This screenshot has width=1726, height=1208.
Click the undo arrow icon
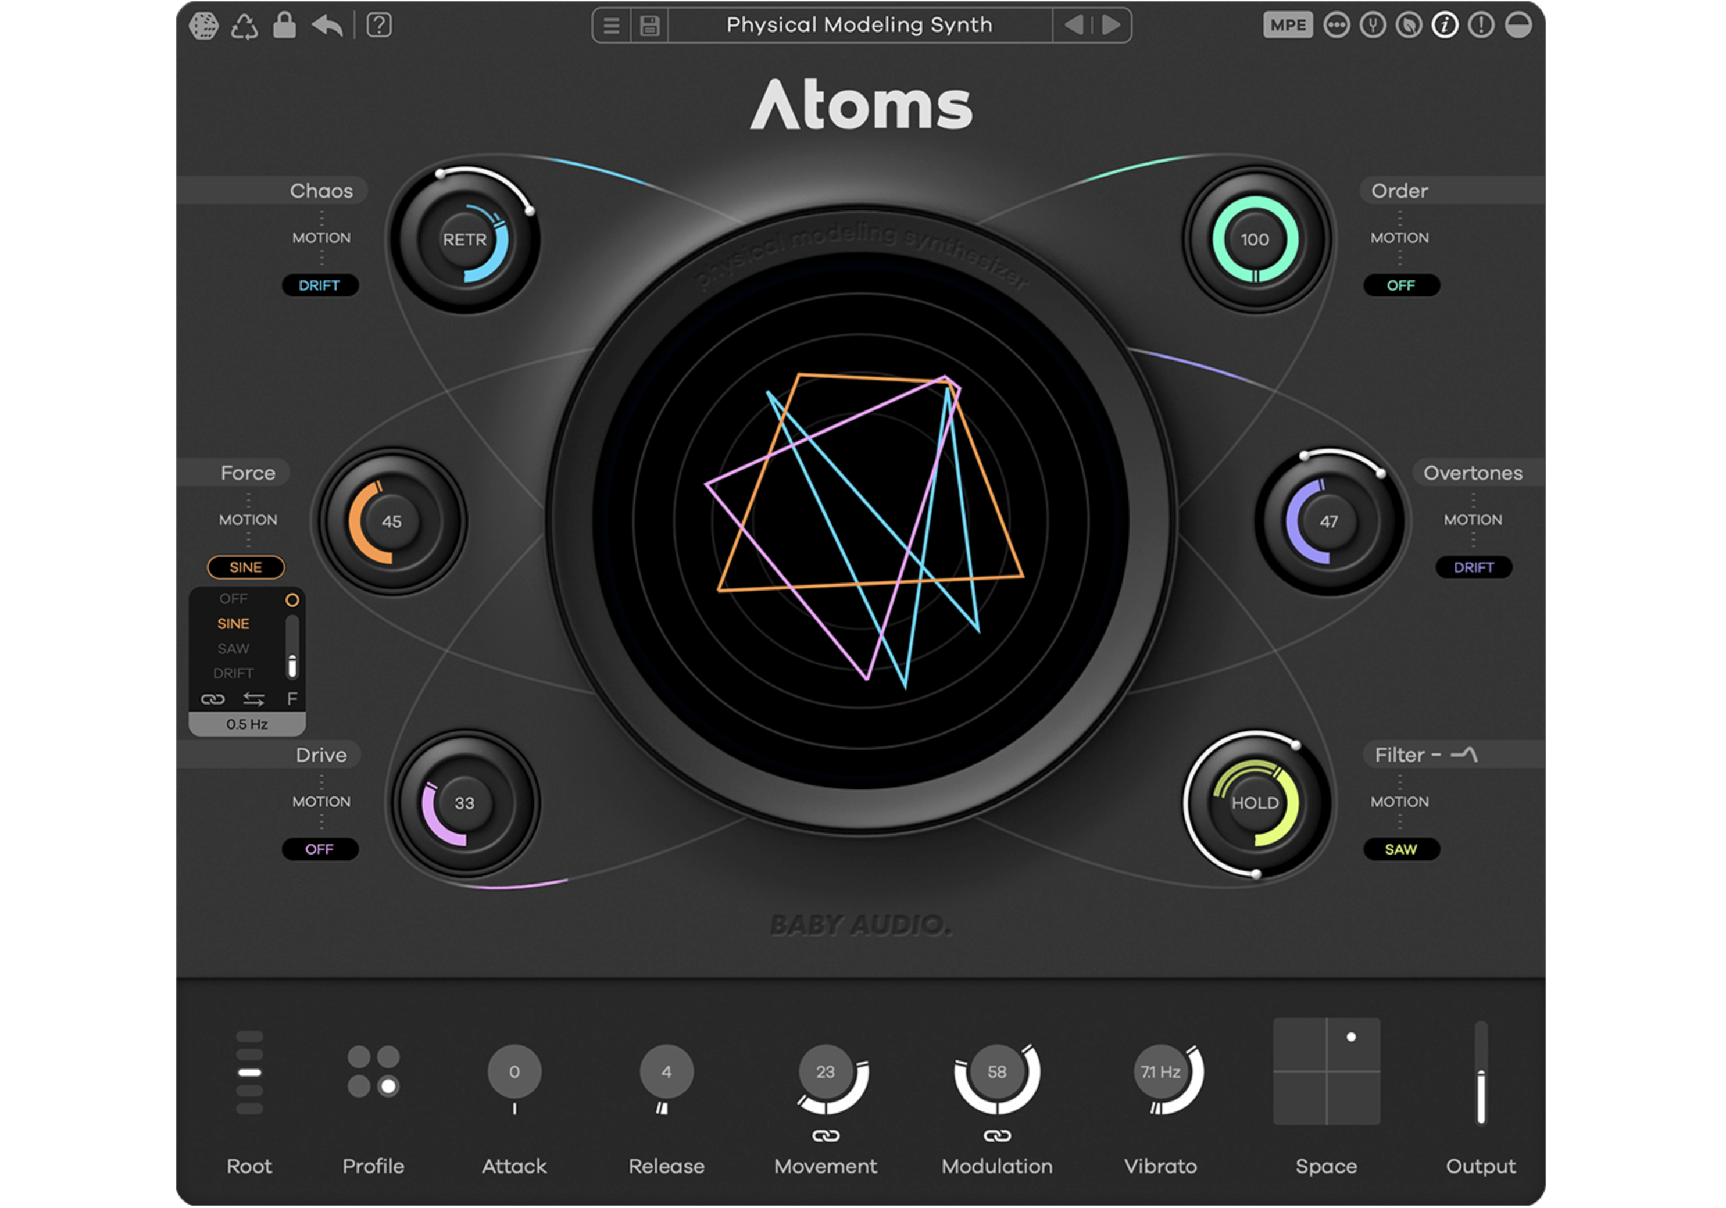tap(327, 26)
